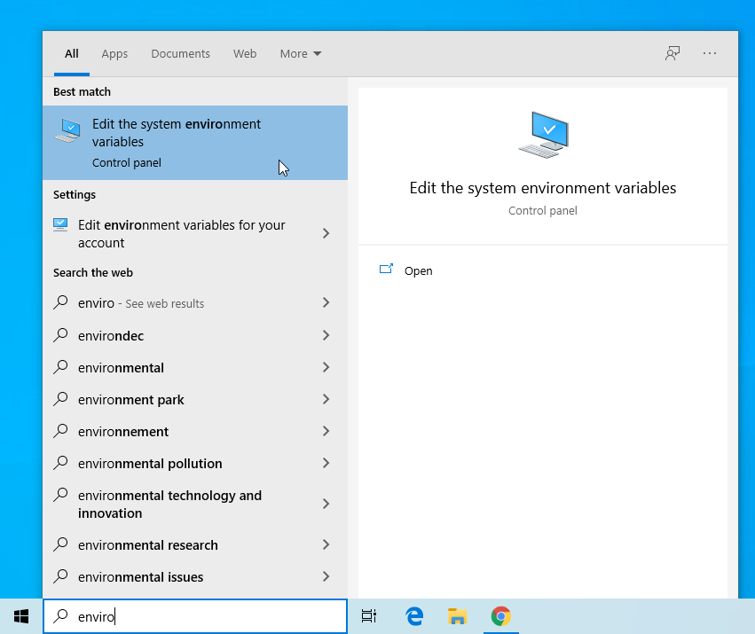755x634 pixels.
Task: Expand arrow for 'Edit environment variables for your account'
Action: click(x=326, y=233)
